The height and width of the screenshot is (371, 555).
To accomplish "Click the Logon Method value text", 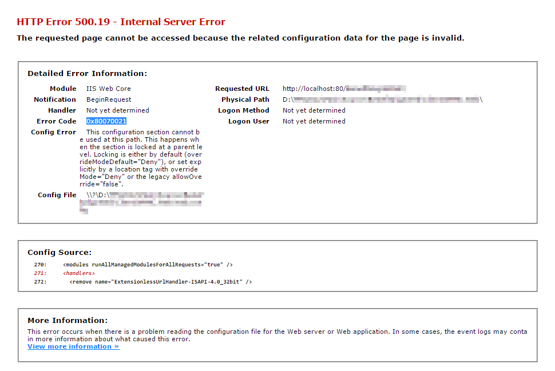I will point(314,110).
